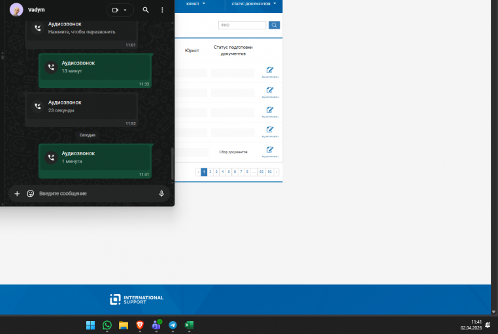Open Brave browser from the taskbar

click(140, 325)
